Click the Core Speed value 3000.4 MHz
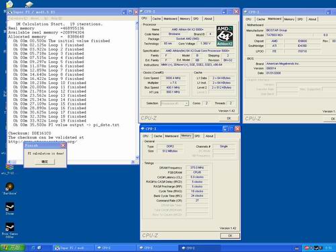Screen dimensions: 336x252 pyautogui.click(x=173, y=78)
